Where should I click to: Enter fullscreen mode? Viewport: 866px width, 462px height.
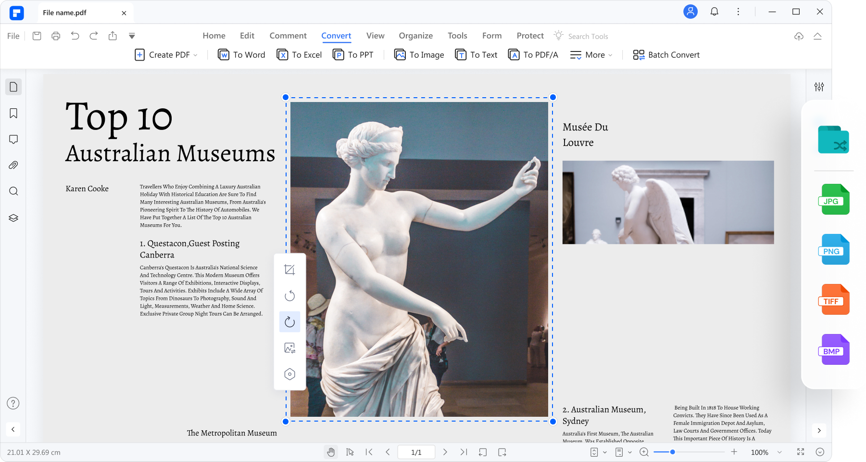click(x=801, y=452)
